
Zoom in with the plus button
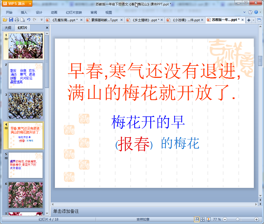click(x=257, y=219)
